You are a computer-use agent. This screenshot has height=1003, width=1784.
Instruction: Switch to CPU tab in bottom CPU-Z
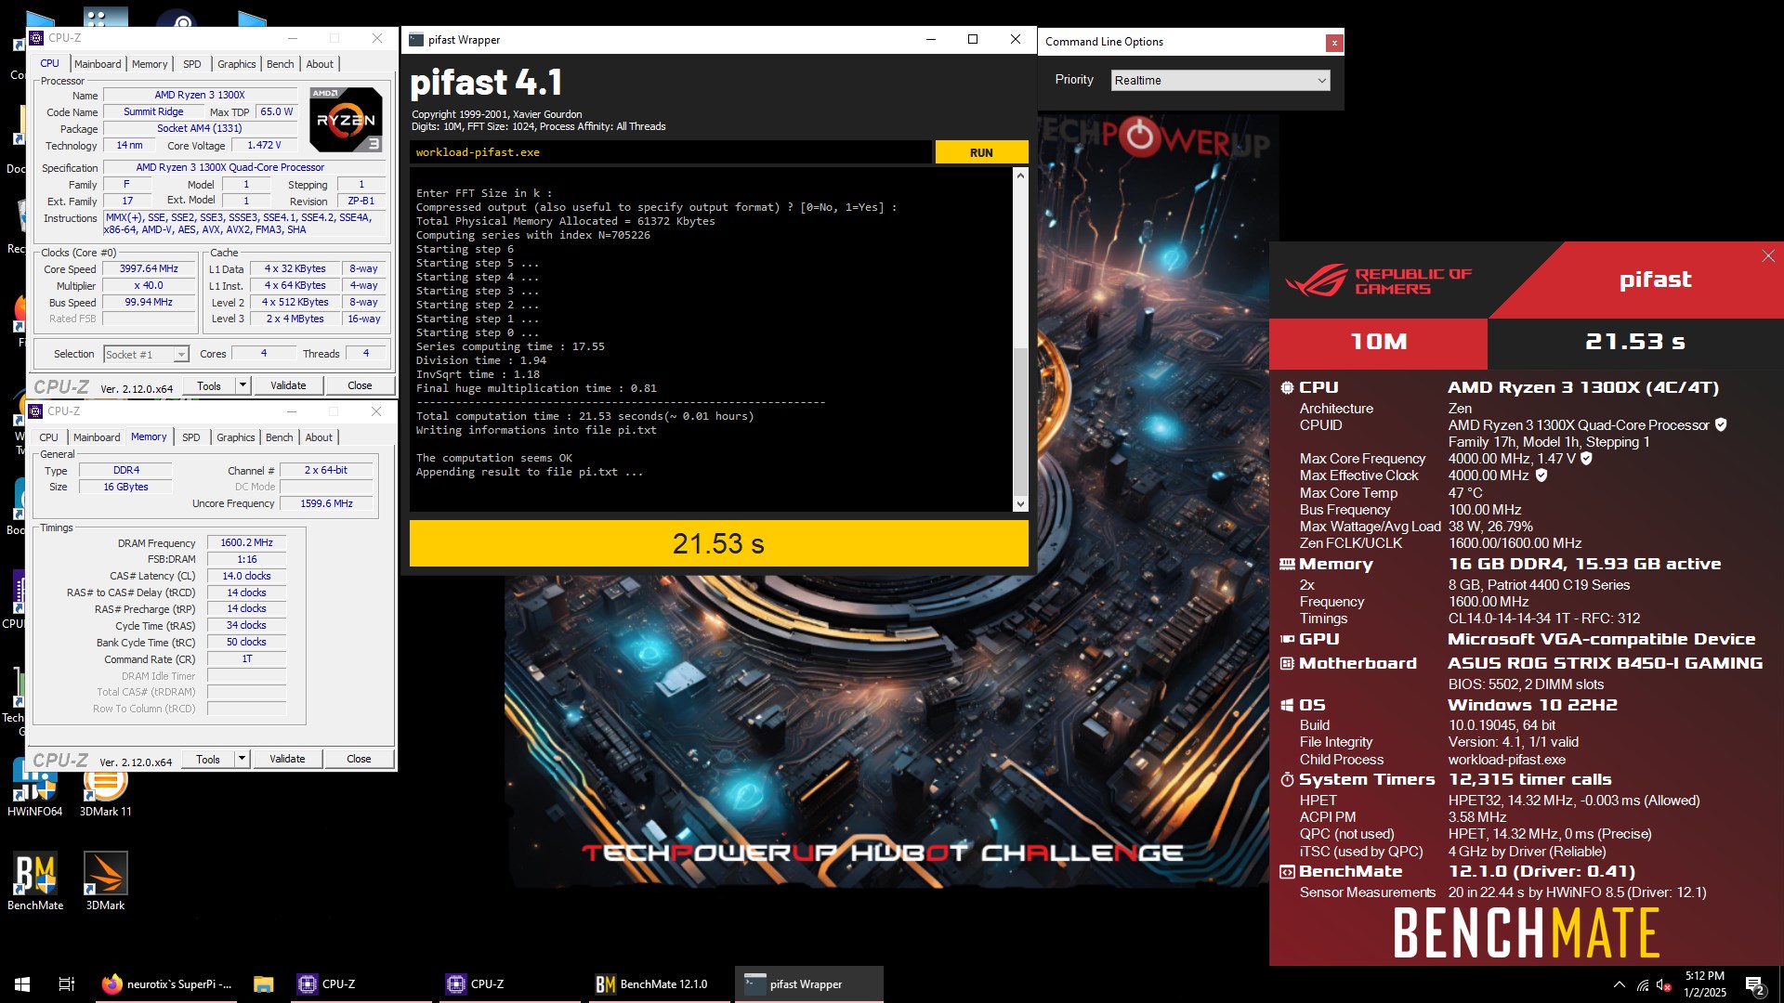(x=48, y=437)
